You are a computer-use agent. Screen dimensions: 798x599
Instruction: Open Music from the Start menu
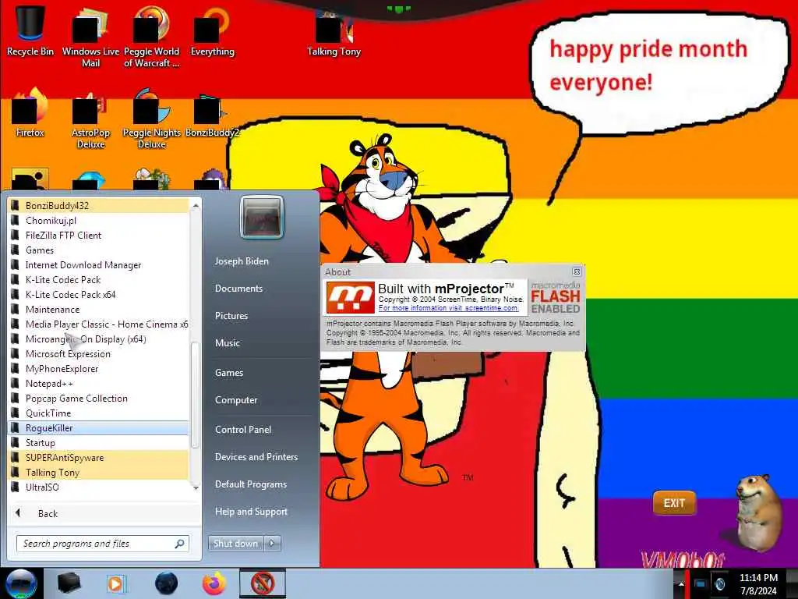click(x=228, y=343)
